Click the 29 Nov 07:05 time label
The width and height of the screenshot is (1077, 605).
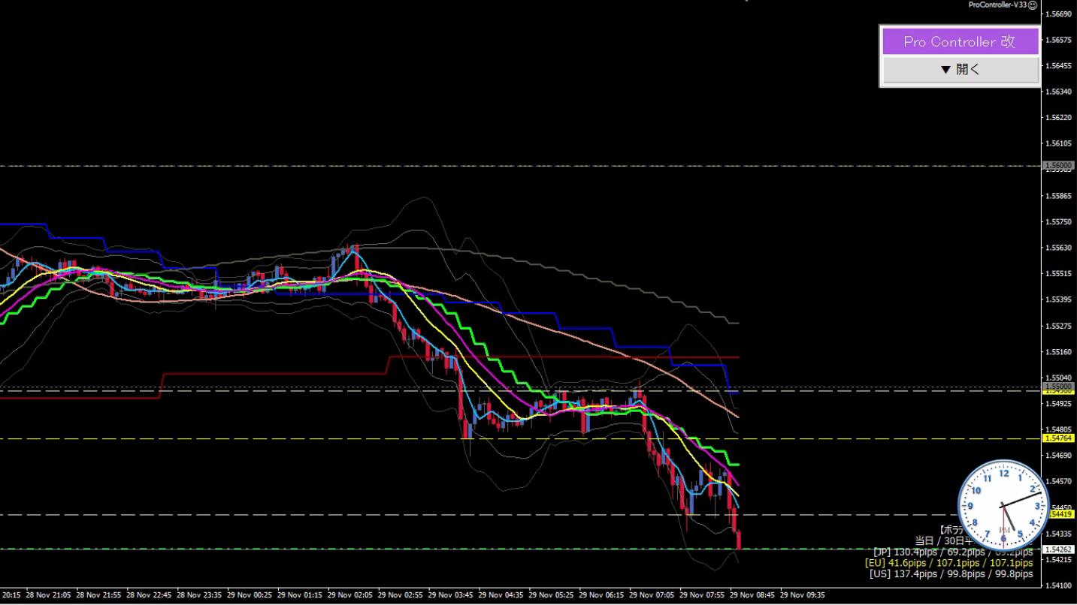click(x=652, y=594)
